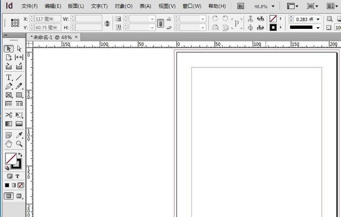341x217 pixels.
Task: Apply gradient with the gradient square button
Action: click(14, 185)
